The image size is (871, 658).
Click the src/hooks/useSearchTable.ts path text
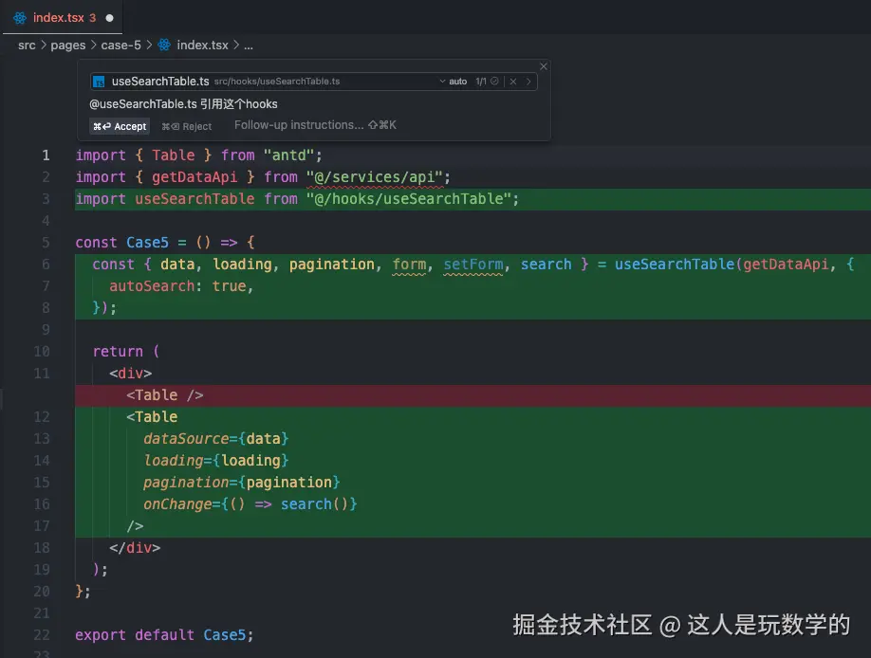click(x=277, y=82)
